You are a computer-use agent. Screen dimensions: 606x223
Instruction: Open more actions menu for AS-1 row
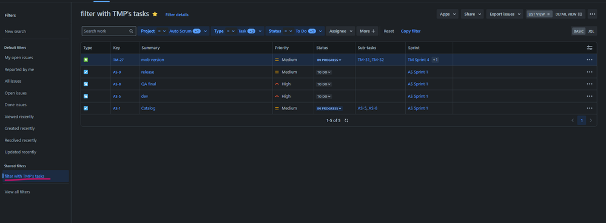coord(590,108)
